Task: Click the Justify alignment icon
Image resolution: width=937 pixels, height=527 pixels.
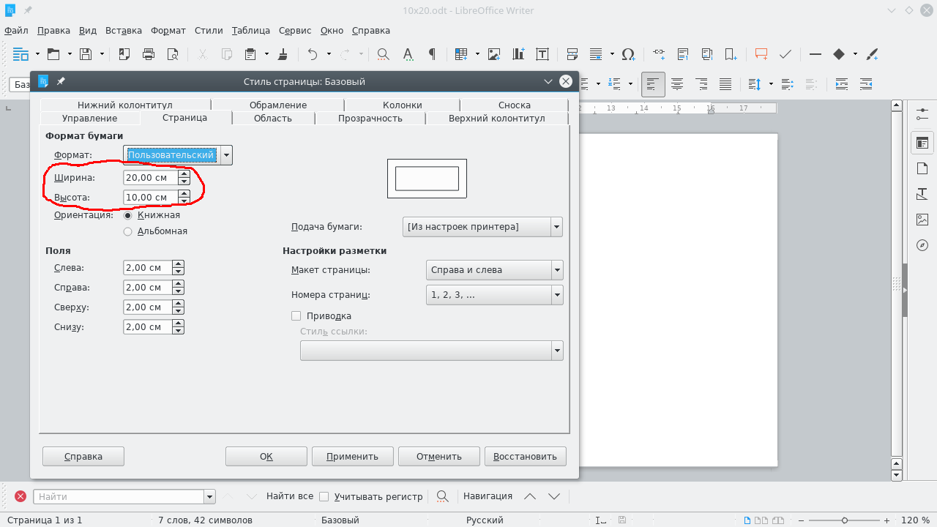Action: point(725,84)
